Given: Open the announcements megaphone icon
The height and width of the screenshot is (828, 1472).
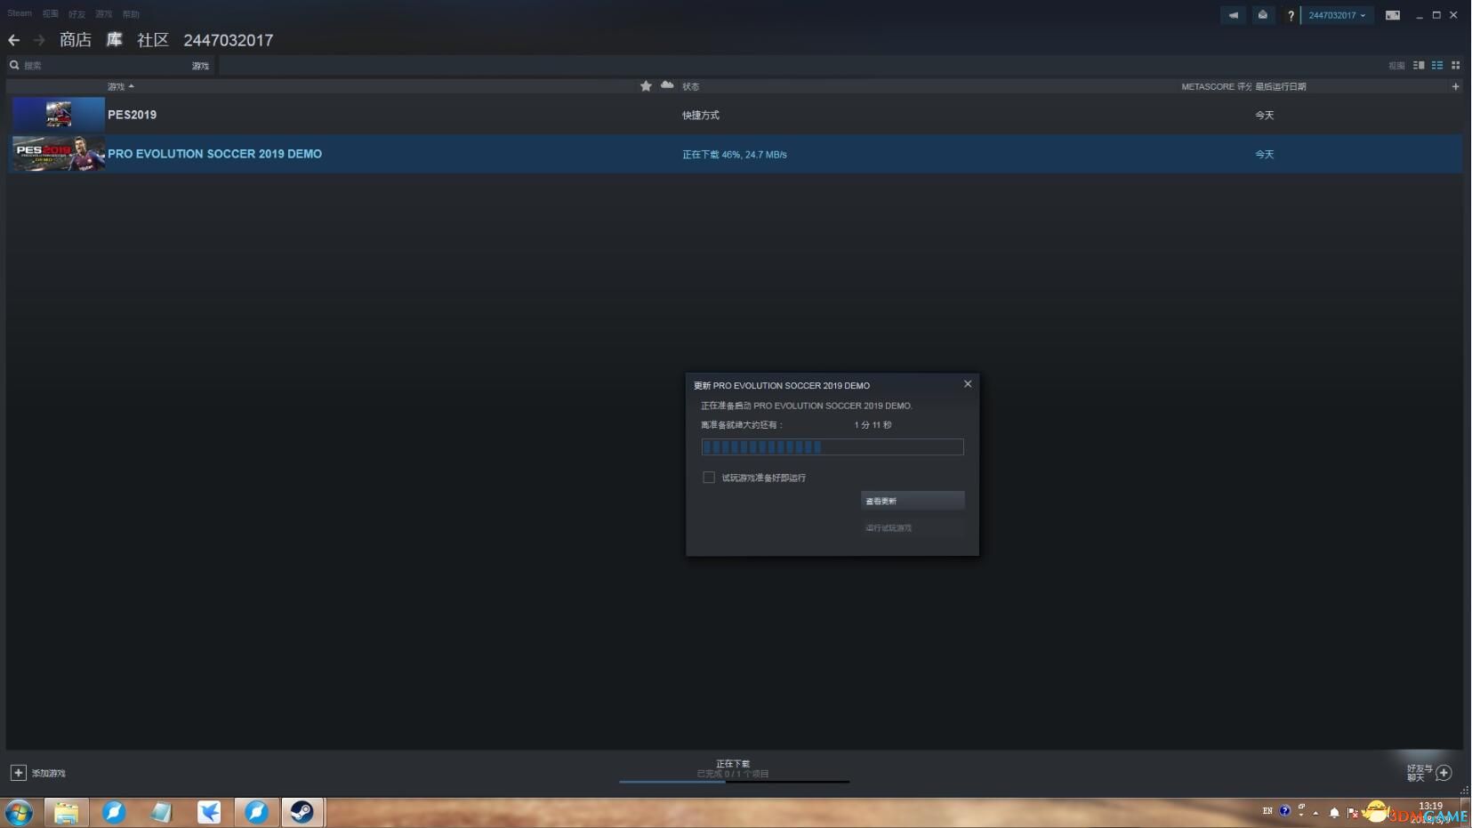Looking at the screenshot, I should 1233,15.
